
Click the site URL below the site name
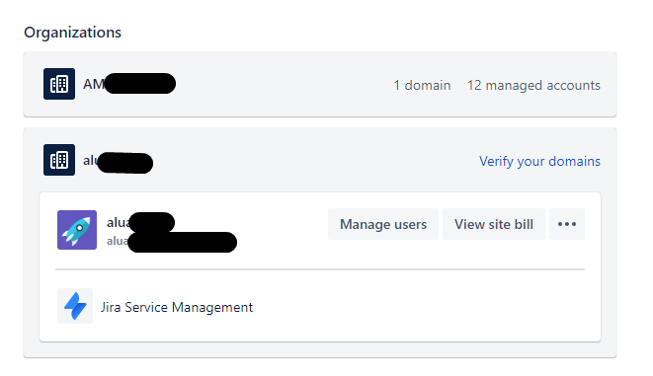pos(172,242)
